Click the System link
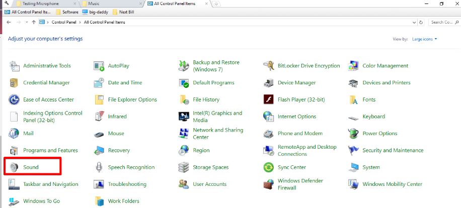The image size is (461, 208). (x=371, y=167)
